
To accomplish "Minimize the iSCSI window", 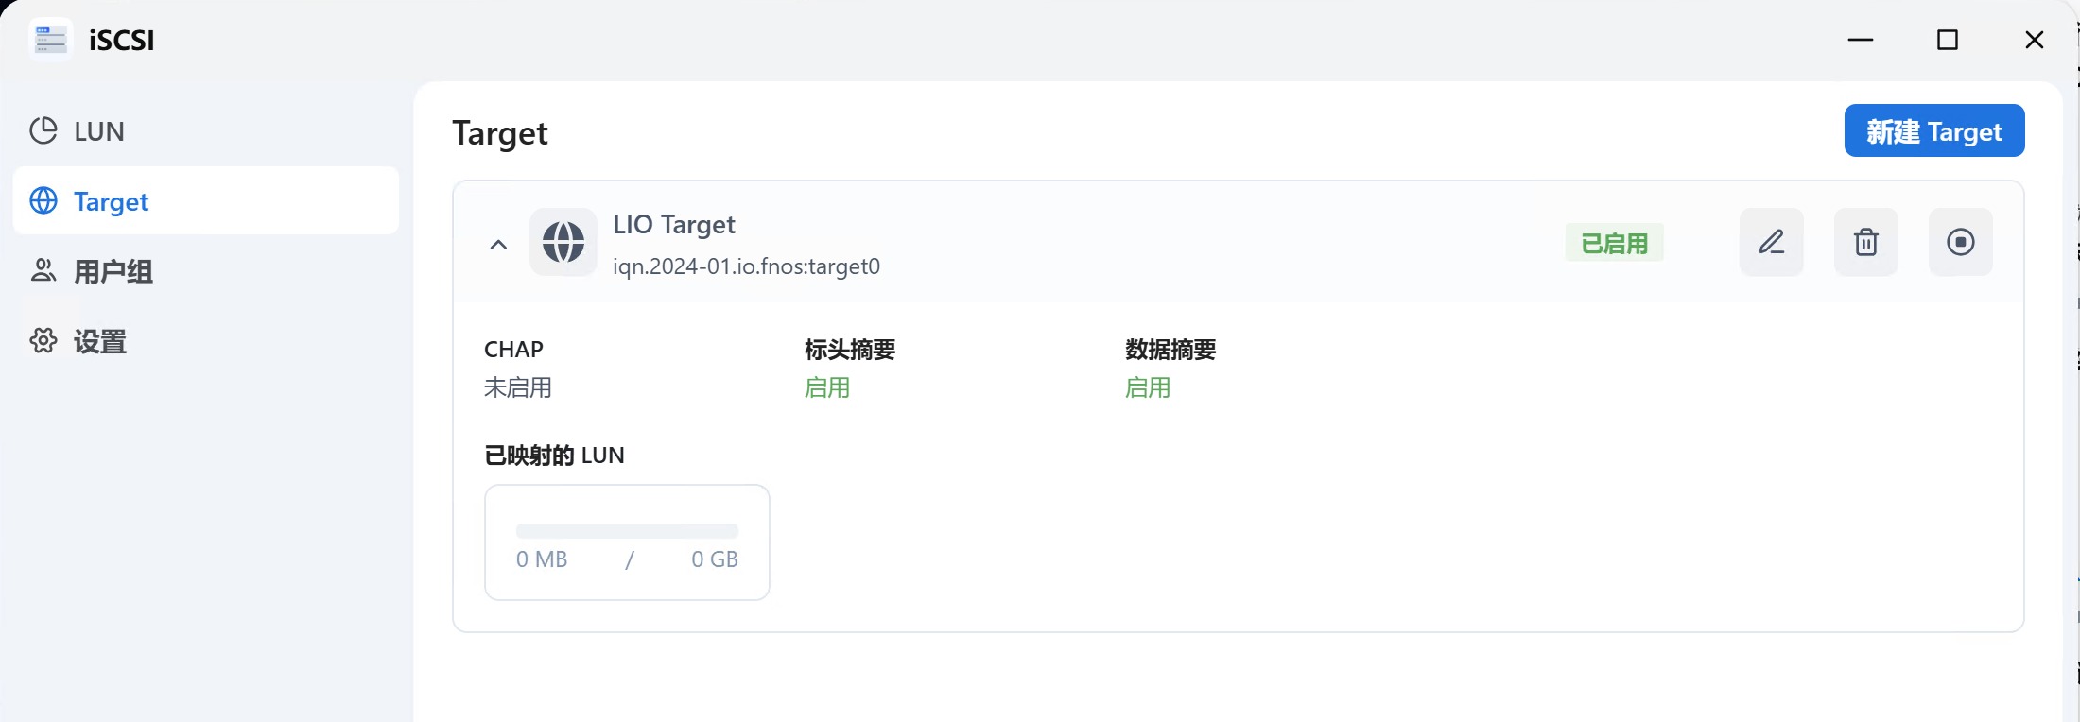I will [x=1861, y=40].
